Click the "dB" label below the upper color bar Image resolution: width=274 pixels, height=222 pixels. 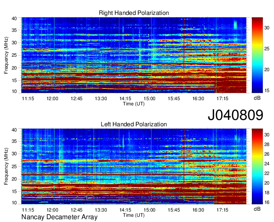pos(257,98)
